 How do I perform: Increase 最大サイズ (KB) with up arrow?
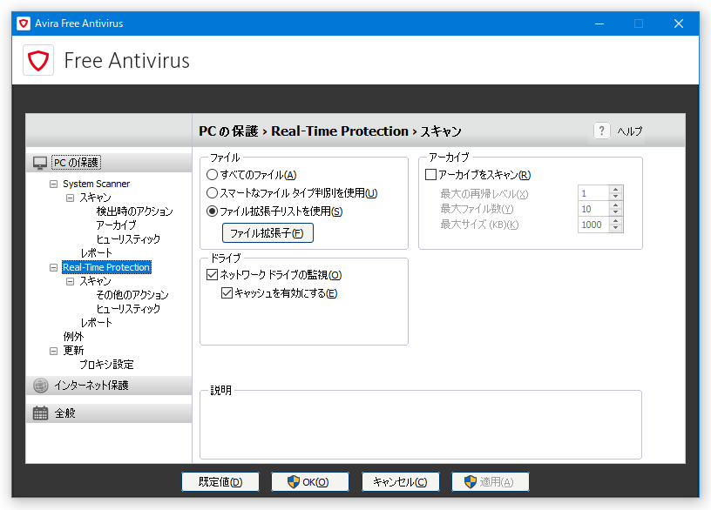(615, 221)
